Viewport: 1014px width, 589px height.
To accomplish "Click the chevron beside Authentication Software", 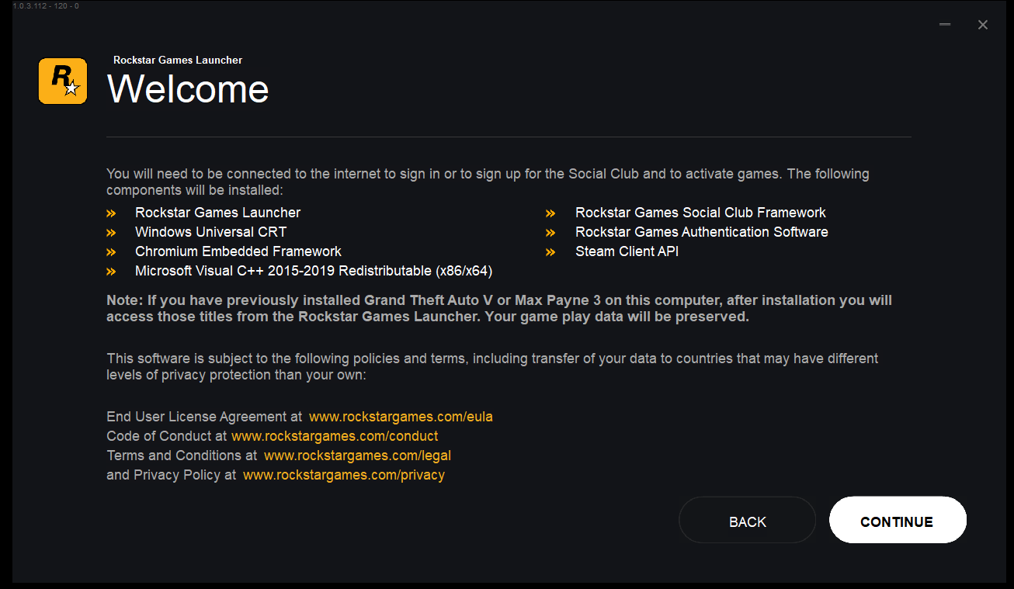I will click(x=550, y=232).
